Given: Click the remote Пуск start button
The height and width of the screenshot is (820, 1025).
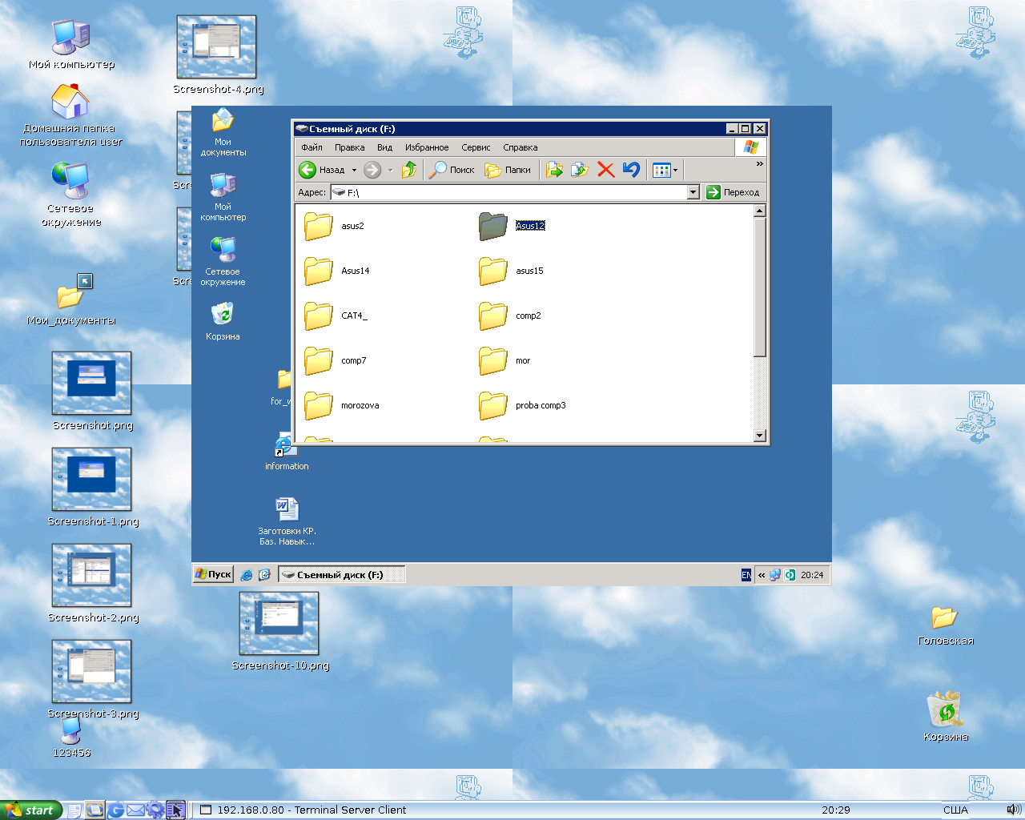Looking at the screenshot, I should [x=214, y=574].
